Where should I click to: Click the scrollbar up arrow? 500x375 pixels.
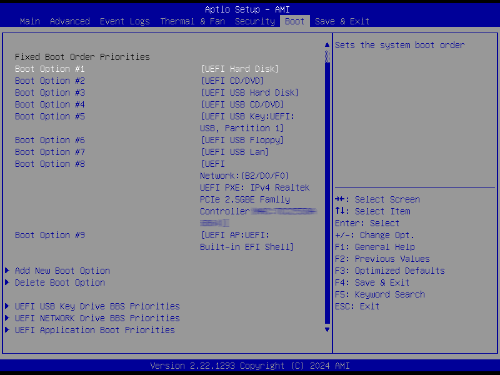326,45
